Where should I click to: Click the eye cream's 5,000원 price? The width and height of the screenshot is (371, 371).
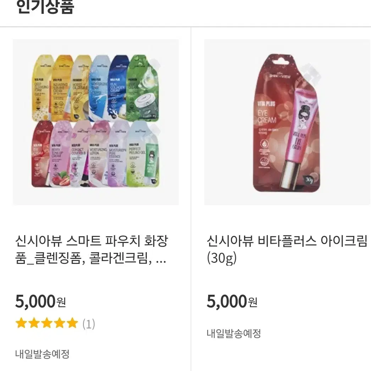pos(232,301)
